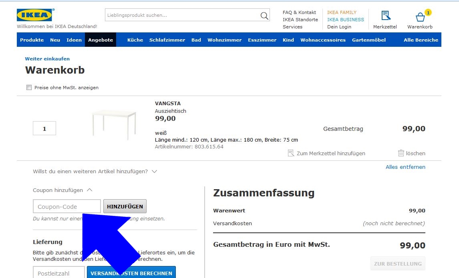The height and width of the screenshot is (278, 459).
Task: Click the VANGSTA table thumbnail
Action: click(114, 125)
